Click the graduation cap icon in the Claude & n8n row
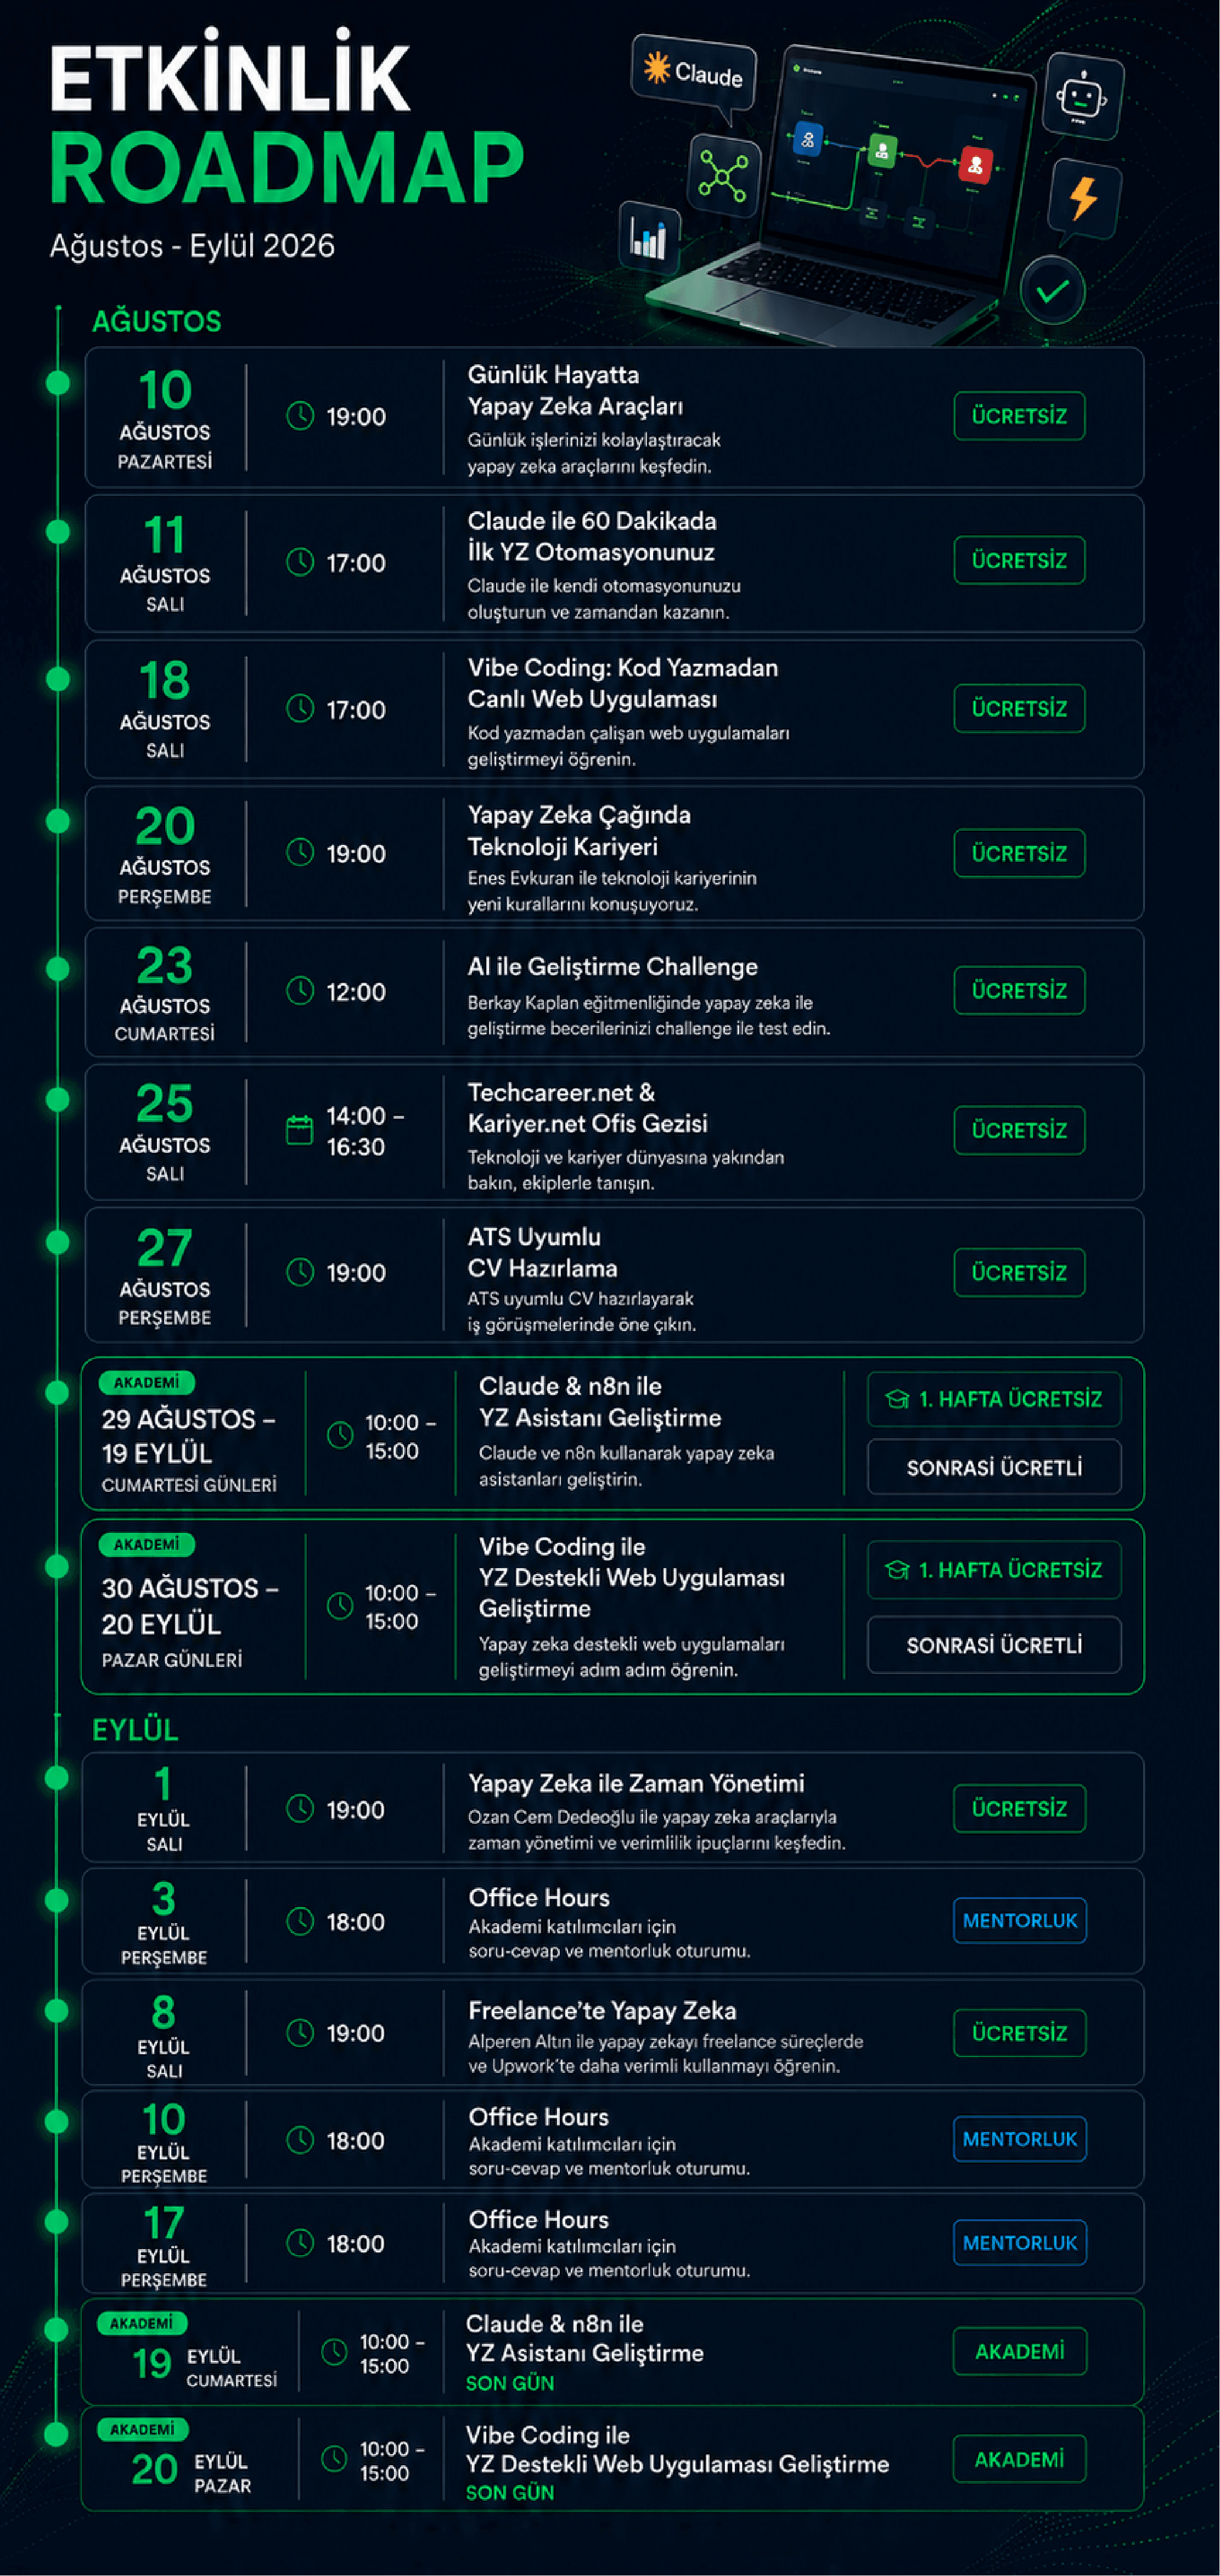1220x2576 pixels. 897,1399
